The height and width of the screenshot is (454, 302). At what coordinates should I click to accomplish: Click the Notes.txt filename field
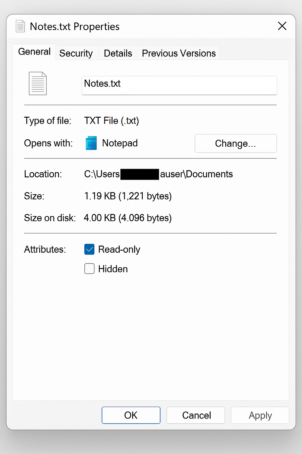[x=179, y=85]
